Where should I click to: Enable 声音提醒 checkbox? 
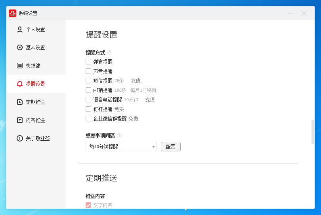pos(88,71)
